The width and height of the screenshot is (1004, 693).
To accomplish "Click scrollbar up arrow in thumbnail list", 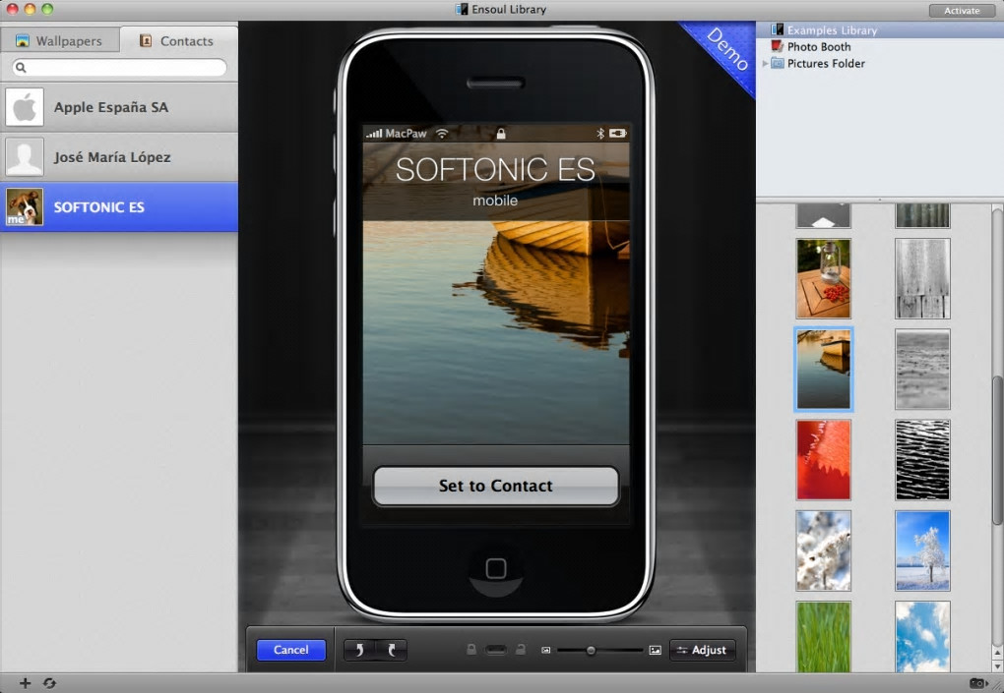I will 997,653.
